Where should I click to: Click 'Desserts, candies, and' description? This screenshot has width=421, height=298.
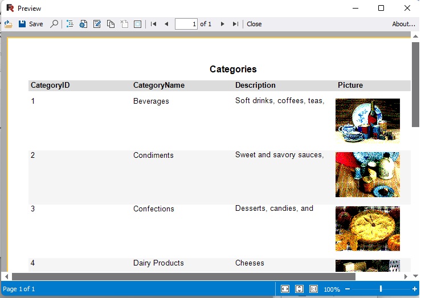274,209
